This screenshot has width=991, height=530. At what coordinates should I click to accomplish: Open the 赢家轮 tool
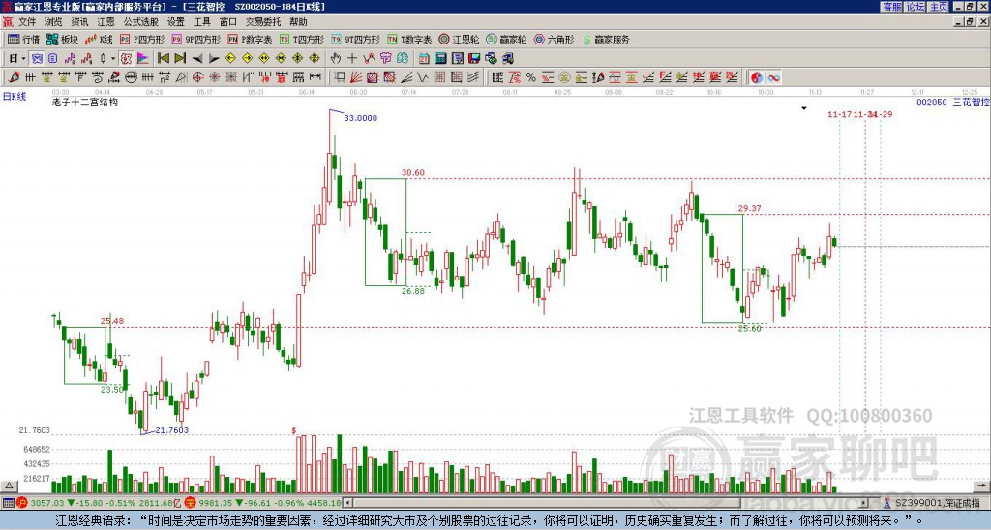click(507, 39)
